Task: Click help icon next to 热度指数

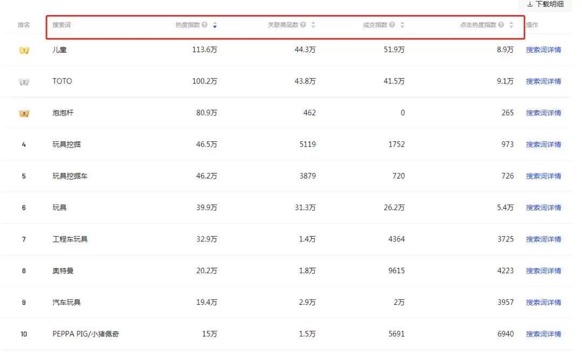Action: point(205,25)
